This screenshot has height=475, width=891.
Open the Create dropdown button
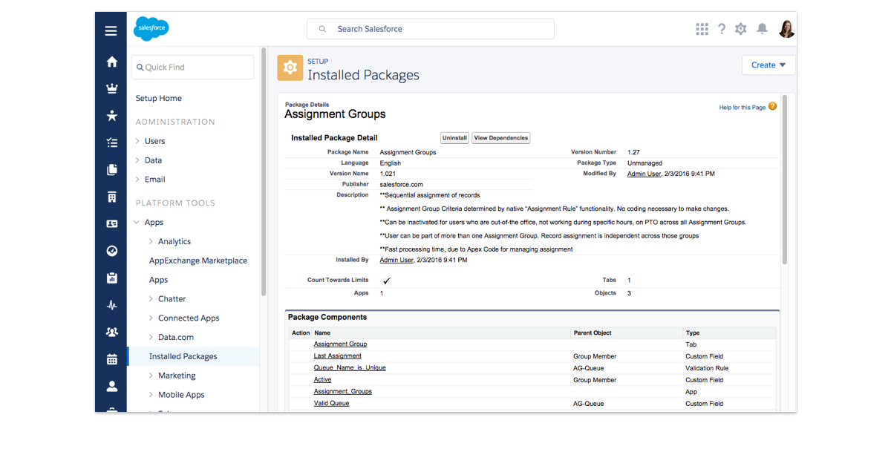click(768, 65)
